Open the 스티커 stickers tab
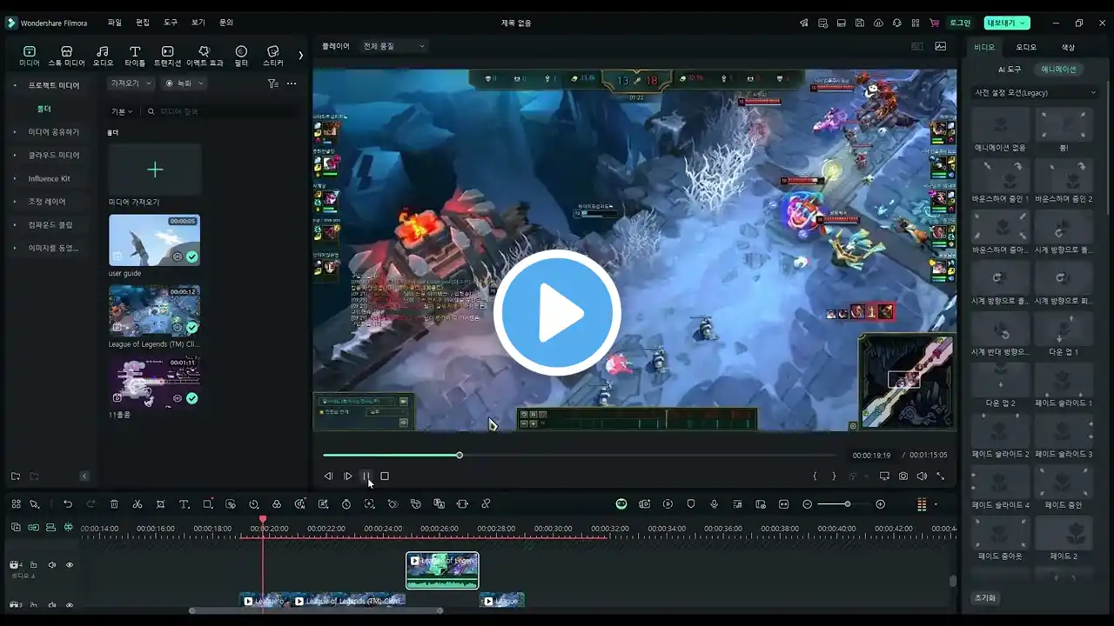 (x=272, y=56)
